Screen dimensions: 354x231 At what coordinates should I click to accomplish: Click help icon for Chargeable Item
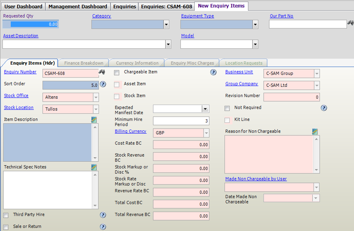pyautogui.click(x=213, y=72)
